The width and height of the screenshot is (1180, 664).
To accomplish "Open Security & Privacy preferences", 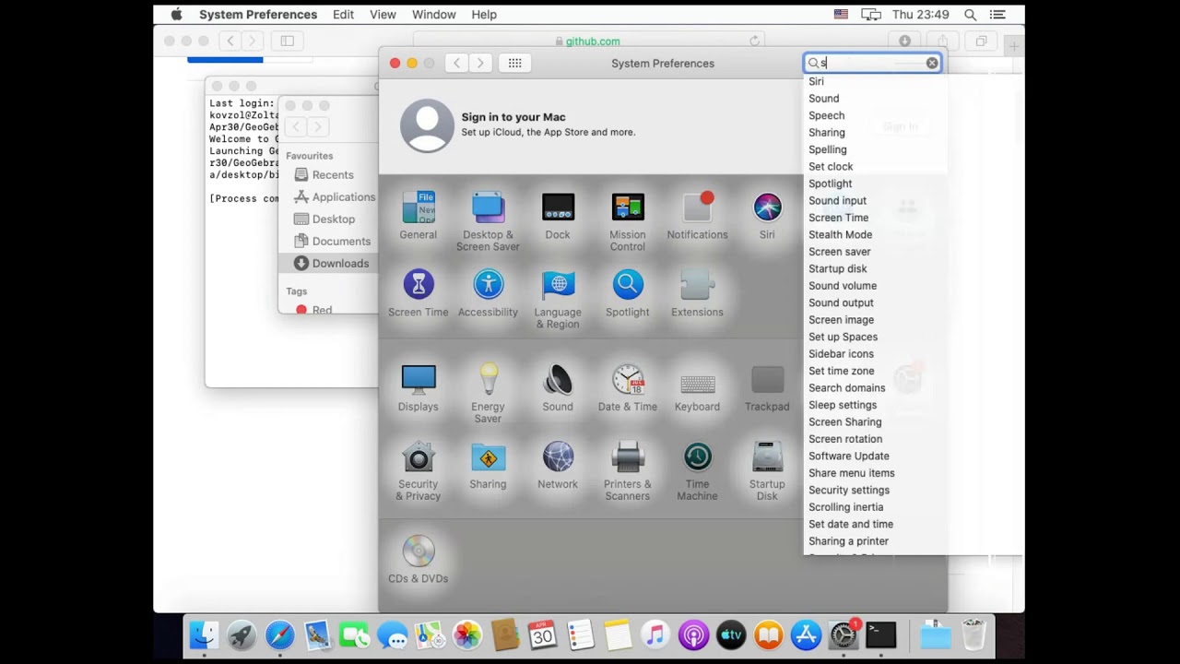I will 419,456.
